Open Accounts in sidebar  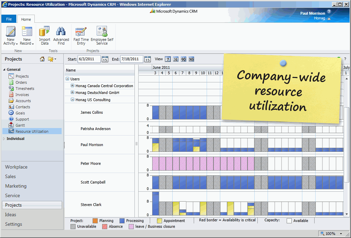coord(23,101)
